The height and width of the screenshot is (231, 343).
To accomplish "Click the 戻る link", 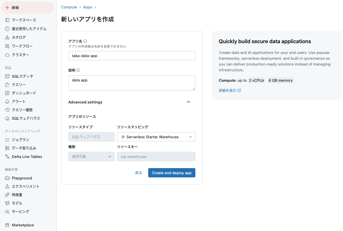I will 138,173.
